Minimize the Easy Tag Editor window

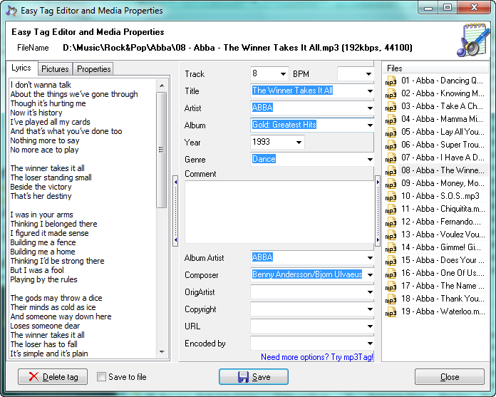coord(428,8)
